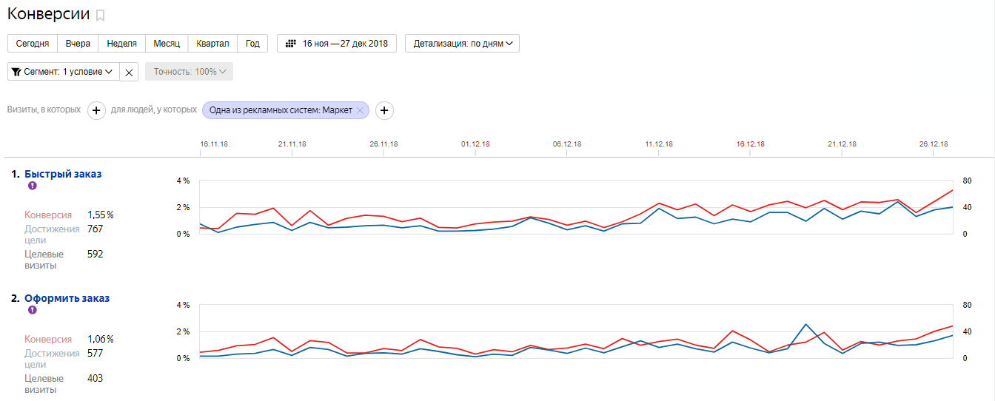This screenshot has width=995, height=401.
Task: Click the purple warning icon under Быстрый заказ
Action: tap(32, 186)
